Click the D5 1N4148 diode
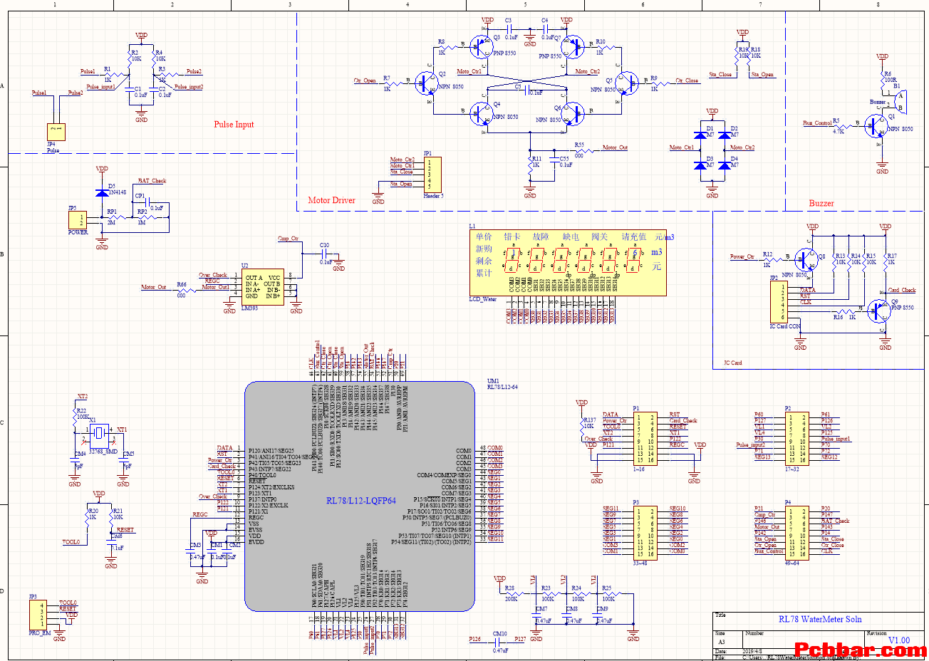929x661 pixels. tap(102, 192)
